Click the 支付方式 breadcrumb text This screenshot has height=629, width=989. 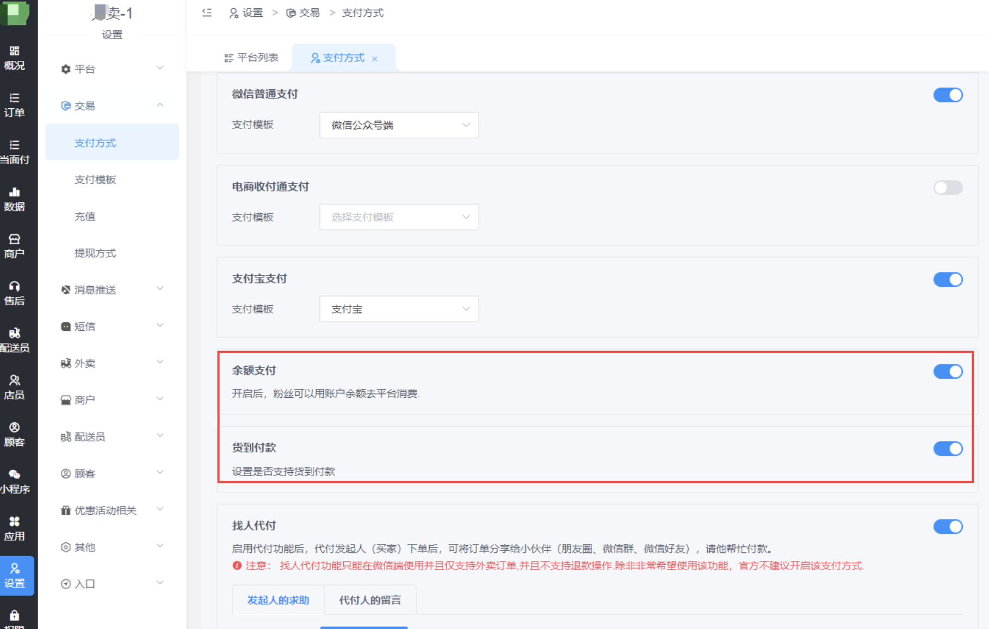pyautogui.click(x=363, y=13)
